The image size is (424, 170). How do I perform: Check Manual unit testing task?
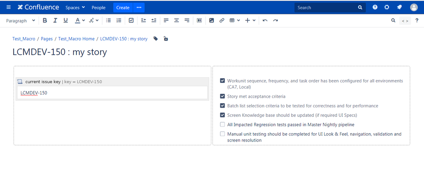coord(222,134)
